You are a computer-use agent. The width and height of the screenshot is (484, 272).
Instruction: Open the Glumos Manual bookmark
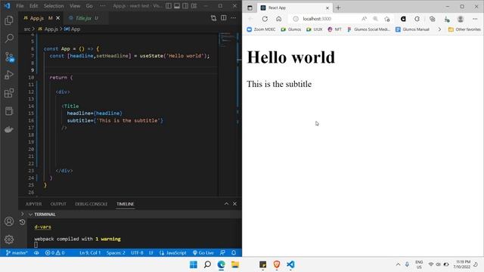pos(412,29)
